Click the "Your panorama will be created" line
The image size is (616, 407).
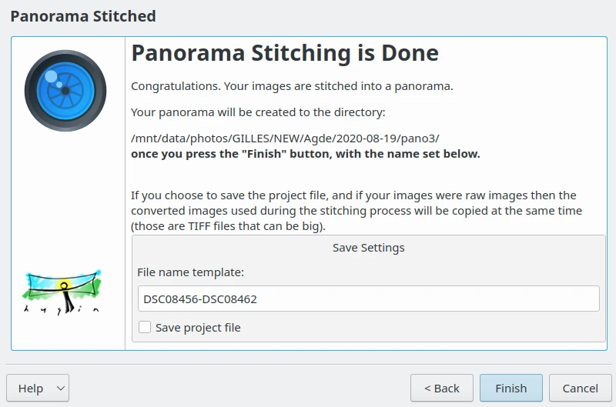click(x=258, y=112)
